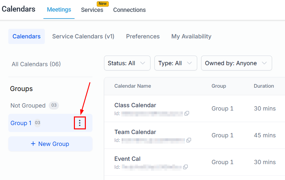Click Group 1 cell in Class Calendar row
The height and width of the screenshot is (180, 285).
click(222, 109)
